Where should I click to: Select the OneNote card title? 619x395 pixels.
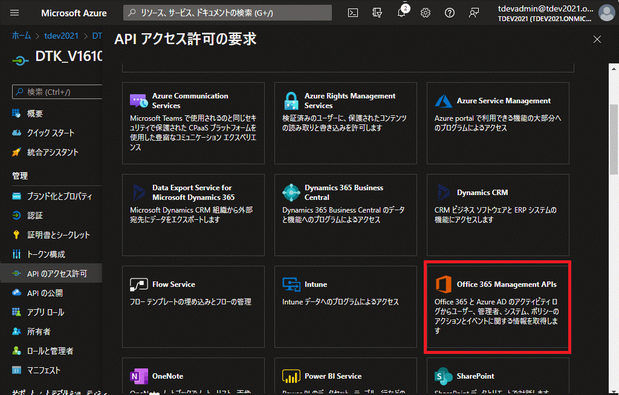click(x=167, y=376)
